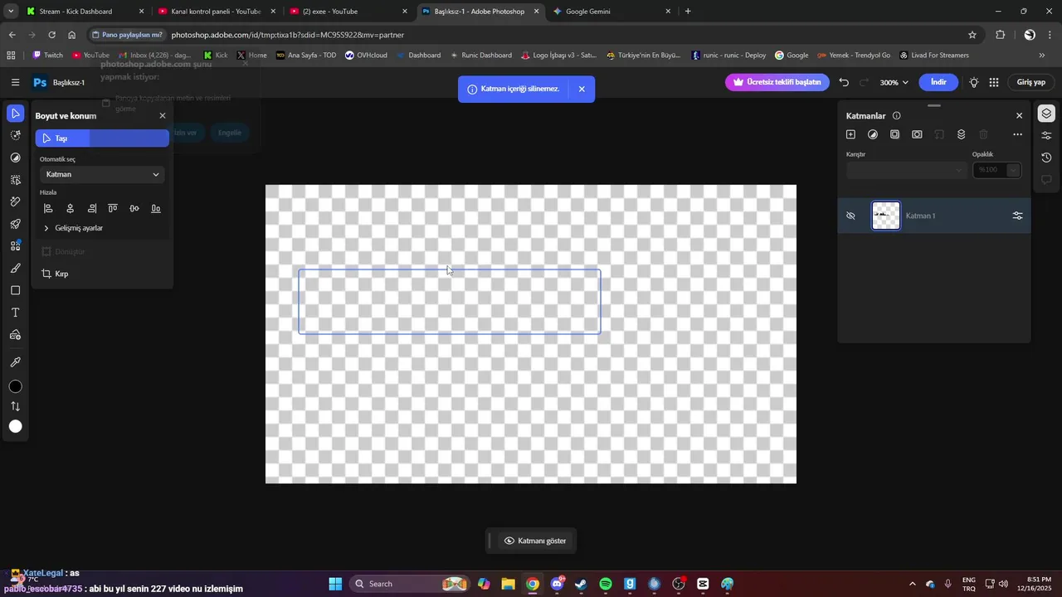Add a new layer
This screenshot has width=1062, height=597.
pyautogui.click(x=850, y=134)
